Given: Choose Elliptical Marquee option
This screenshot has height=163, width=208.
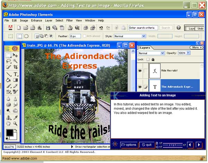Looking at the screenshot, I should (26, 36).
